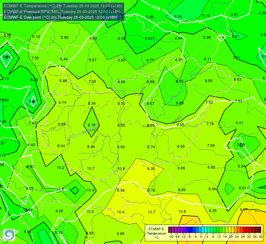Image resolution: width=266 pixels, height=244 pixels.
Task: Click the 8.90 dew point value
Action: [180, 81]
